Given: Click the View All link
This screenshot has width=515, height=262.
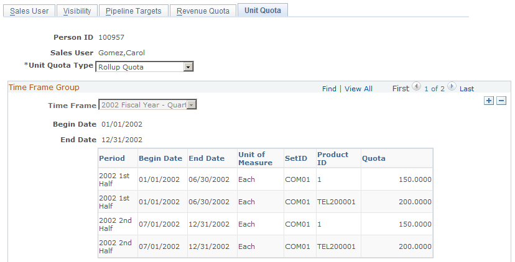Looking at the screenshot, I should 358,89.
